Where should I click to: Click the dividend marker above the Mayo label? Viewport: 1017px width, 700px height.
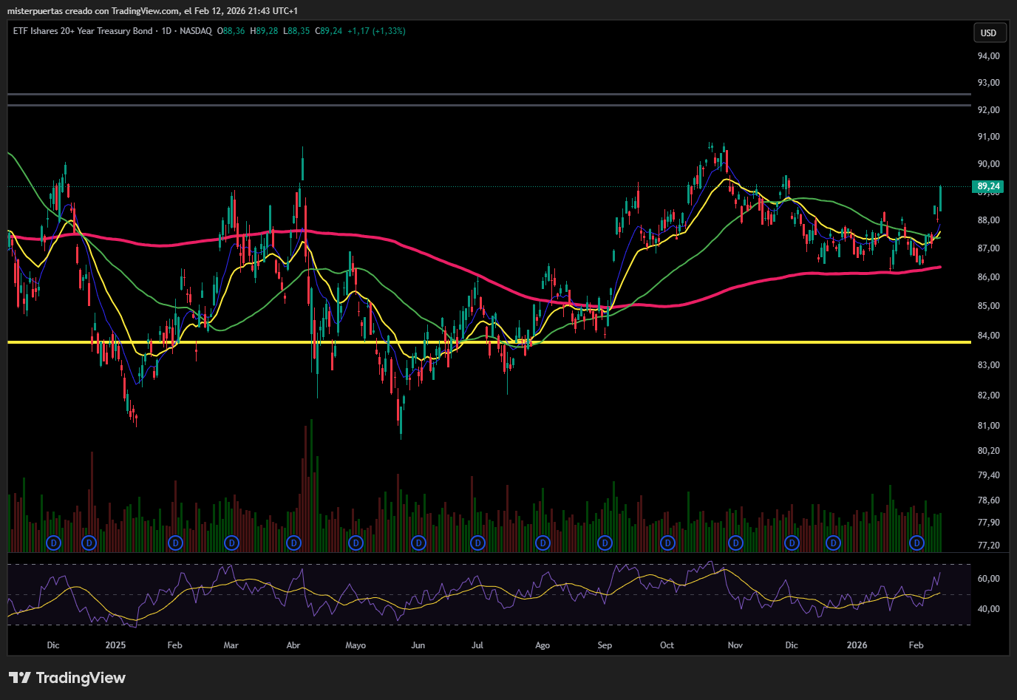click(356, 543)
